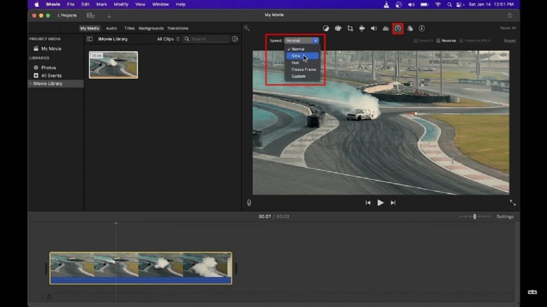The height and width of the screenshot is (307, 547).
Task: Enter fullscreen playback with arrows icon
Action: tap(512, 202)
